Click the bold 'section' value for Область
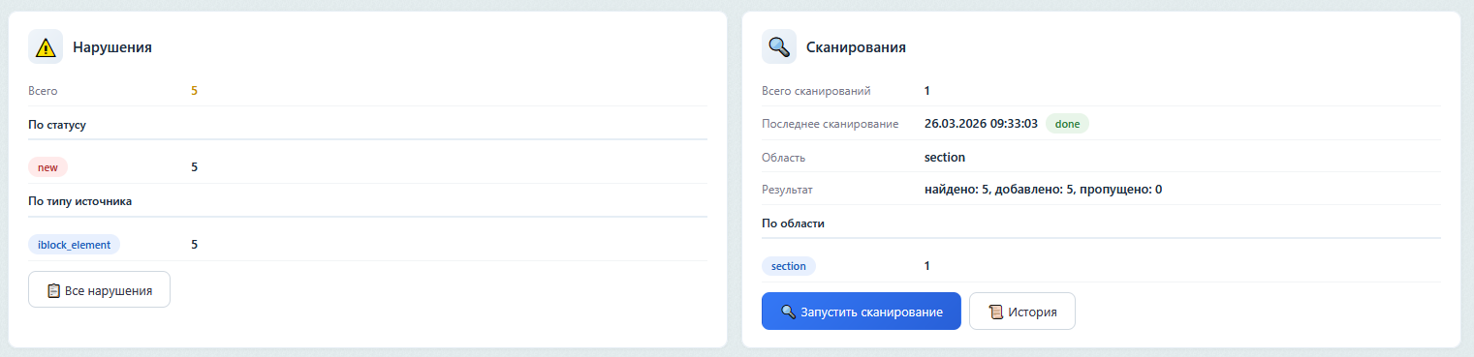1474x357 pixels. click(945, 157)
